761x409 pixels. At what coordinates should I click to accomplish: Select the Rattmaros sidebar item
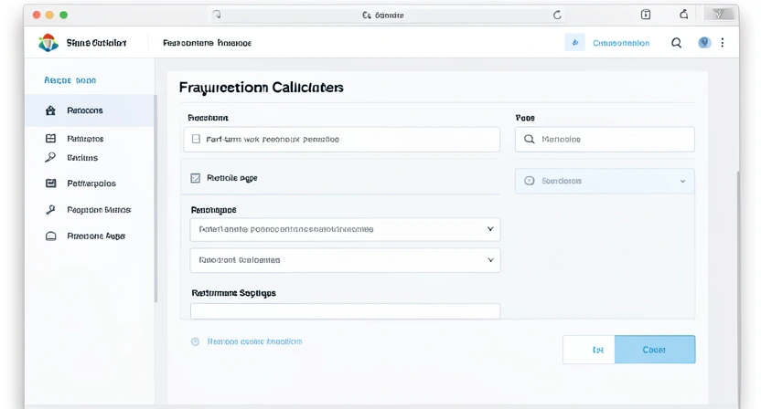[x=85, y=139]
